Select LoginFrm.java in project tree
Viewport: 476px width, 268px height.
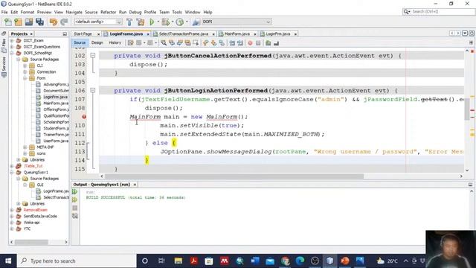tap(55, 97)
